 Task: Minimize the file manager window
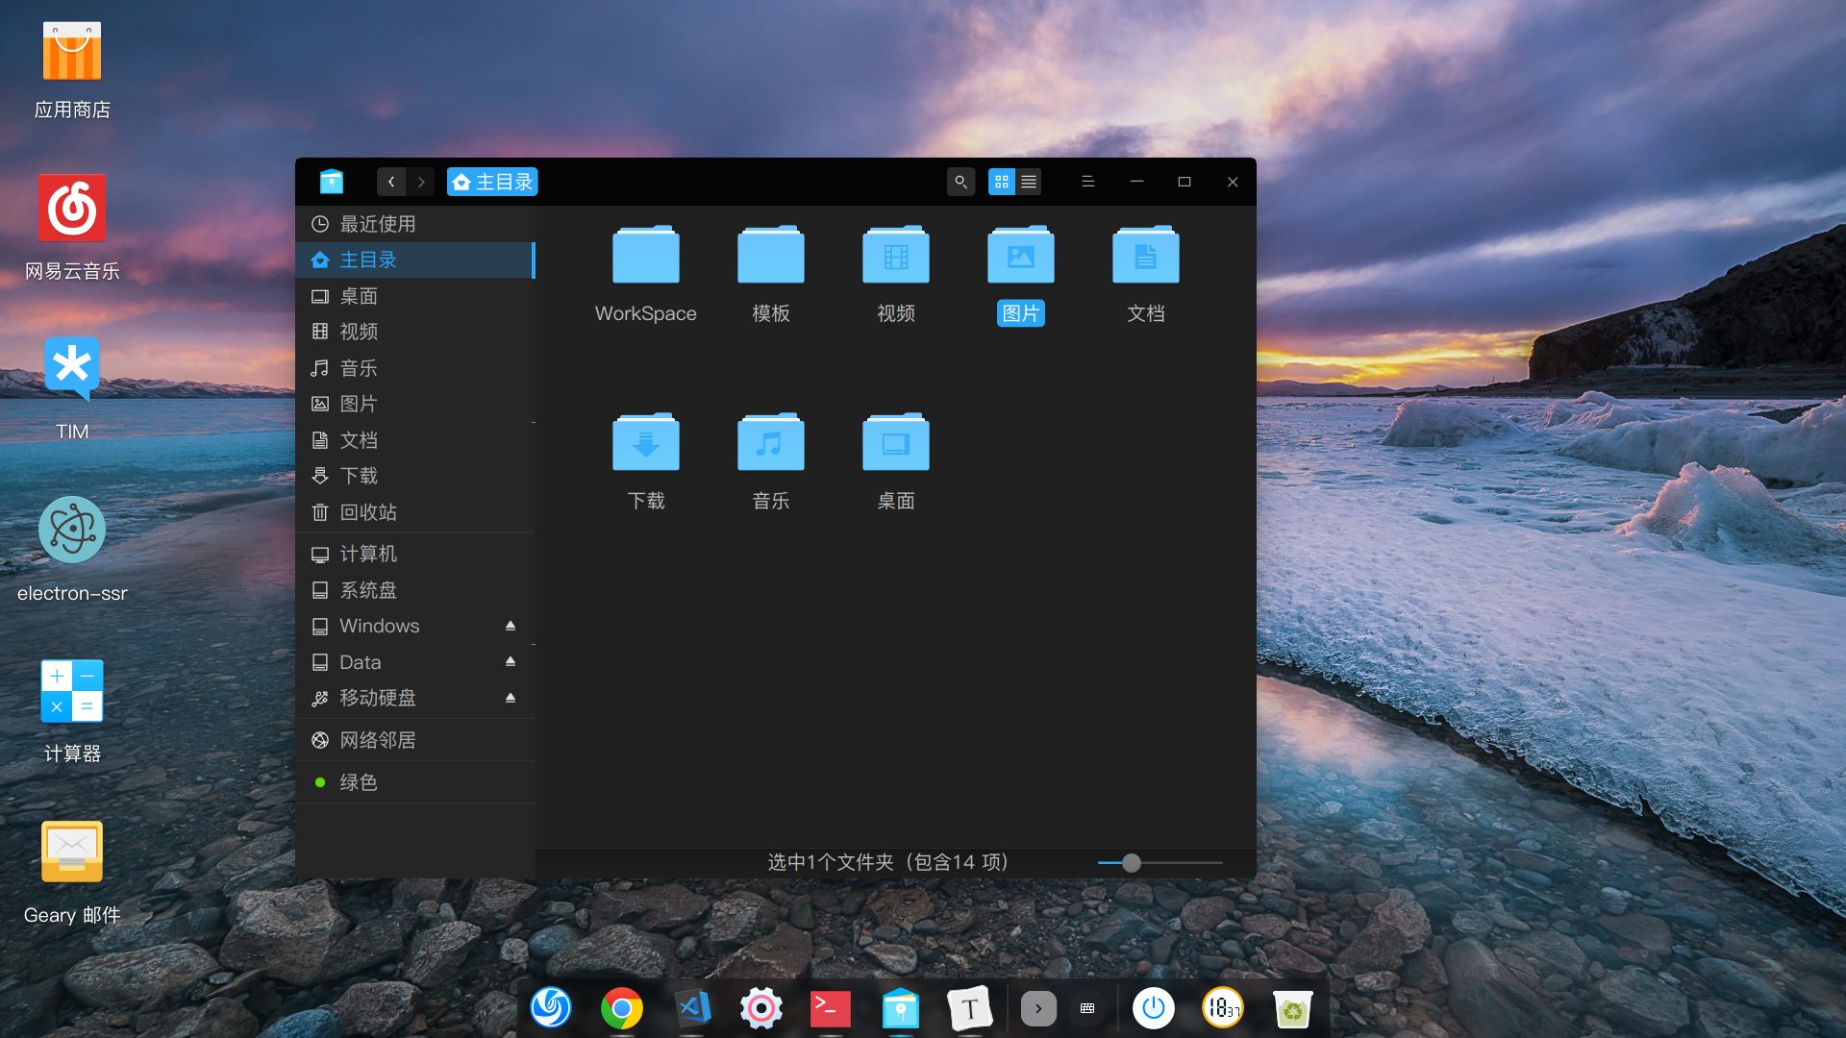tap(1136, 182)
